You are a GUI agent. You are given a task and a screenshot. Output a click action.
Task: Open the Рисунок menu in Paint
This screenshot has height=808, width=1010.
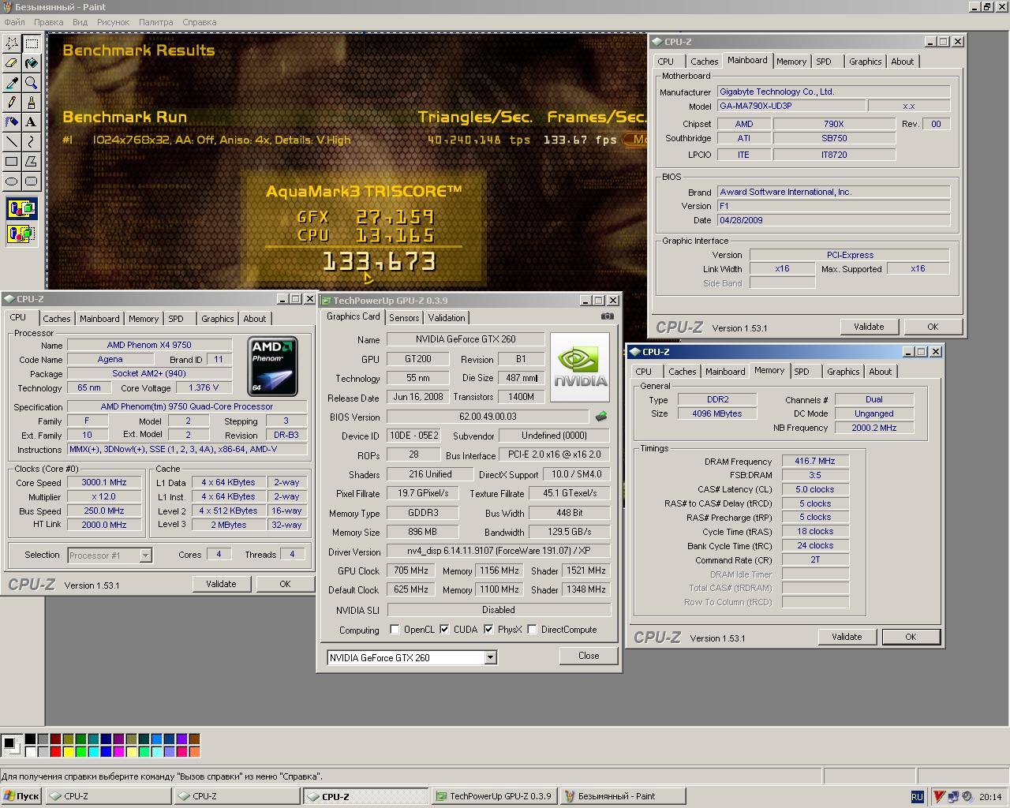[114, 22]
